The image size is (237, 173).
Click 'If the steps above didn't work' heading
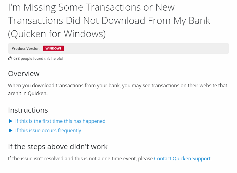click(58, 147)
